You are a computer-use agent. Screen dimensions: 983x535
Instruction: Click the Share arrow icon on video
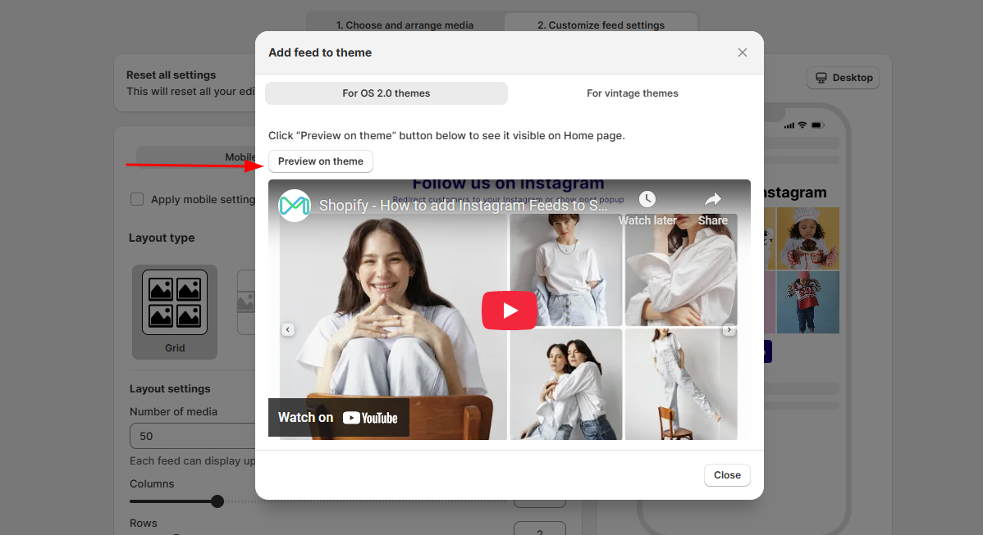[x=713, y=200]
